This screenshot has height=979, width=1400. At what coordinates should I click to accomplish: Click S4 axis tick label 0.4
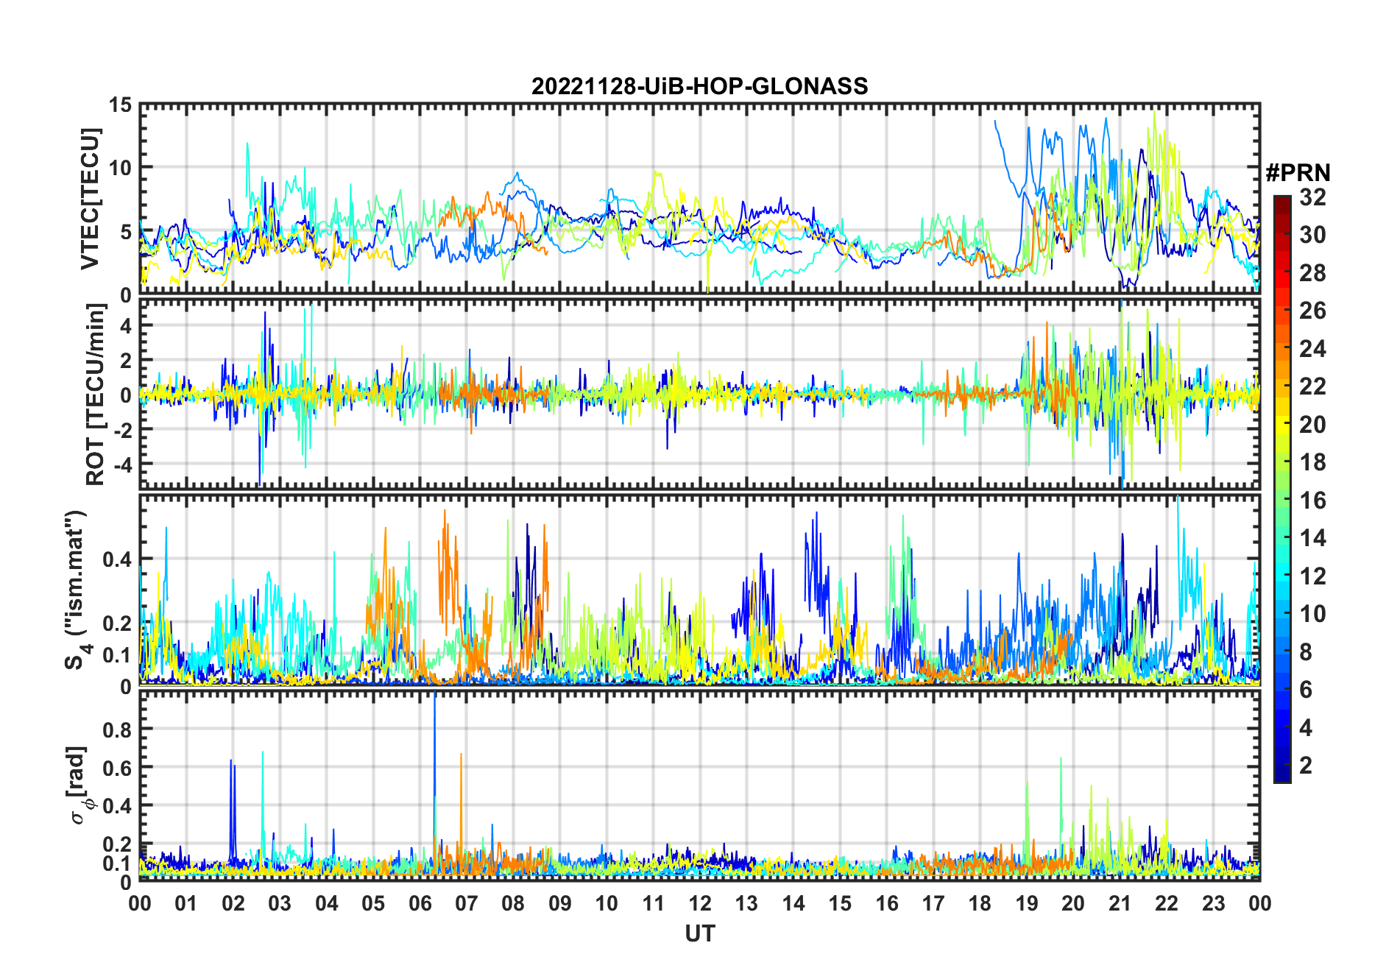(x=118, y=559)
